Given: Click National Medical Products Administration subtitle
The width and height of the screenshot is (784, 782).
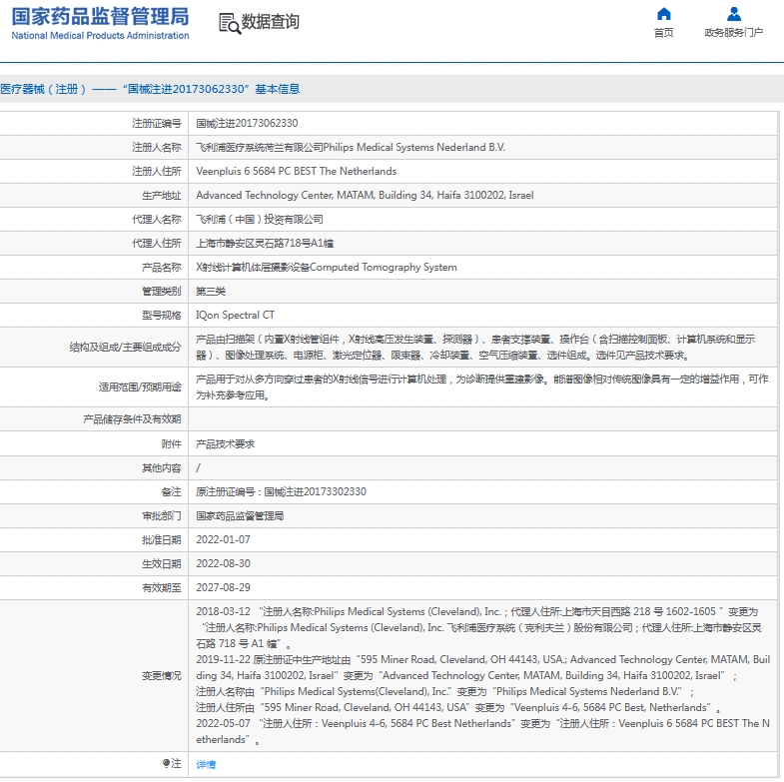Looking at the screenshot, I should 100,36.
